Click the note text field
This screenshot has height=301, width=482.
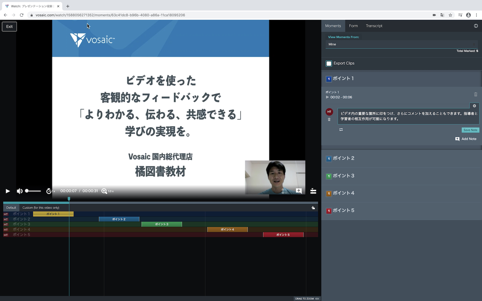tap(408, 116)
